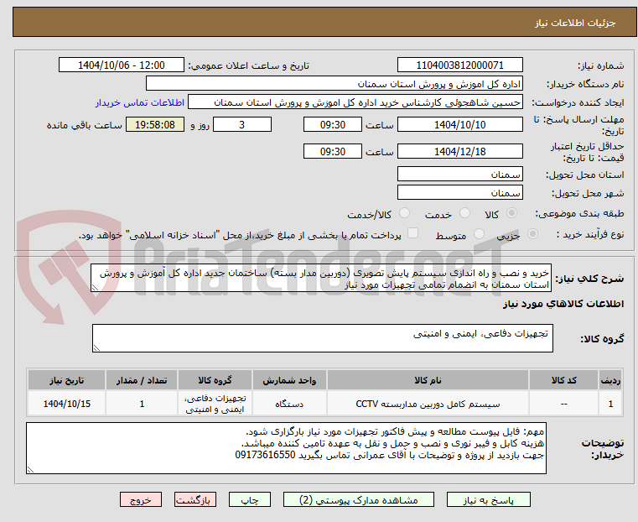638x522 pixels.
Task: Click the چاپ print button
Action: [250, 499]
